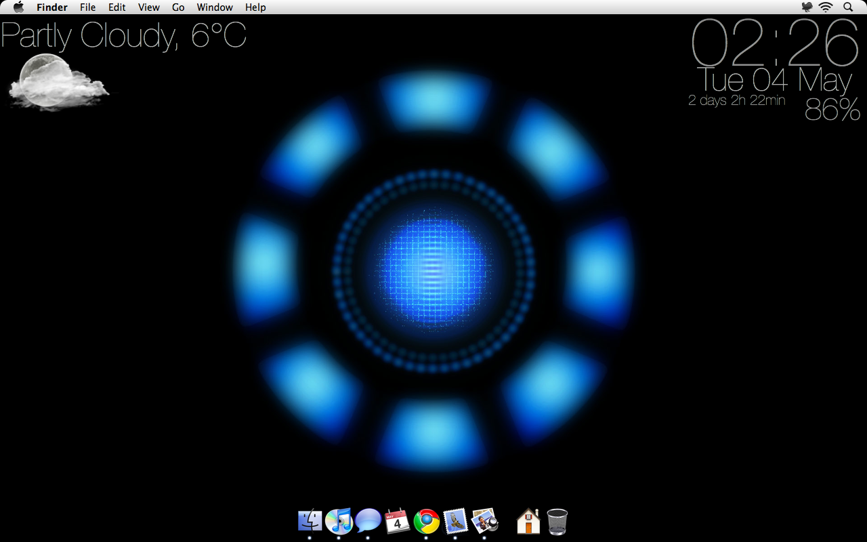867x542 pixels.
Task: Open Mail stamp icon in Dock
Action: tap(455, 521)
